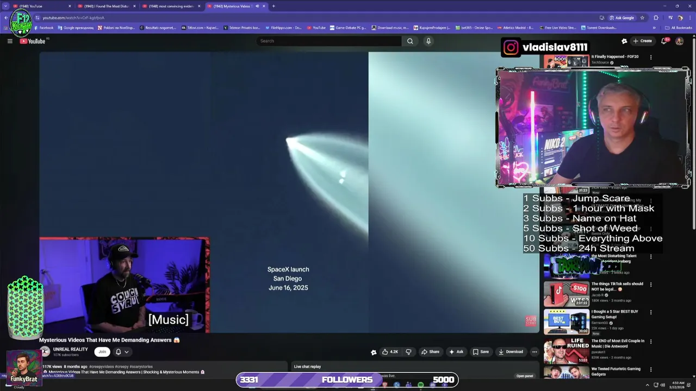Click the Ask button under the video

tap(456, 352)
